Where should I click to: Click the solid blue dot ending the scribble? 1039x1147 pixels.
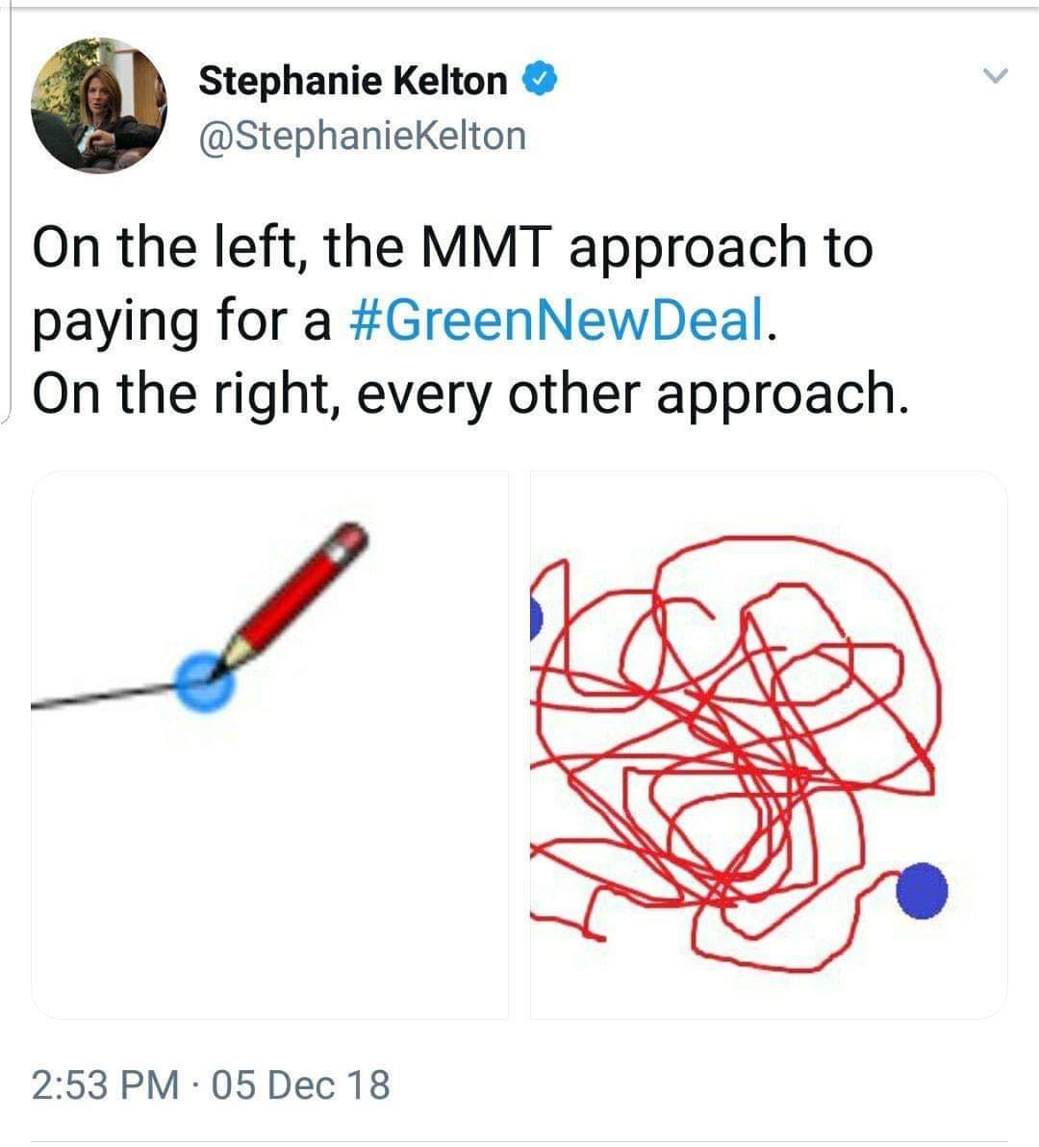click(922, 890)
